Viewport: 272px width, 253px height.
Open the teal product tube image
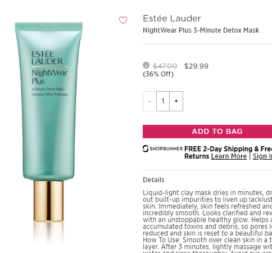pyautogui.click(x=49, y=122)
